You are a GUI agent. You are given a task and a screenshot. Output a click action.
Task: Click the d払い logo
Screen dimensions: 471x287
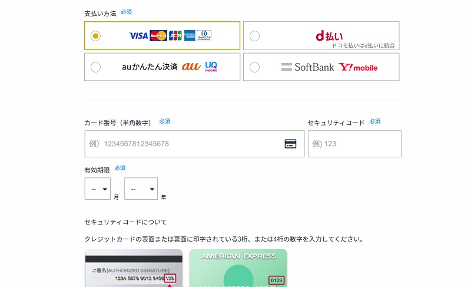(329, 36)
